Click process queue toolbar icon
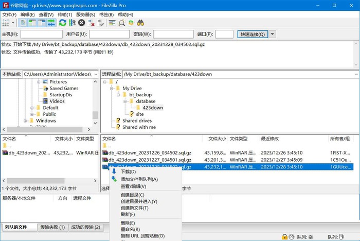 point(72,23)
